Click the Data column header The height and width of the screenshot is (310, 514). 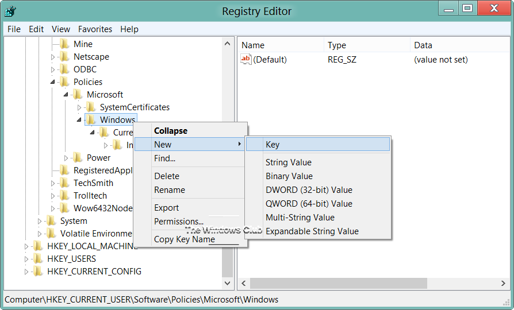[423, 45]
